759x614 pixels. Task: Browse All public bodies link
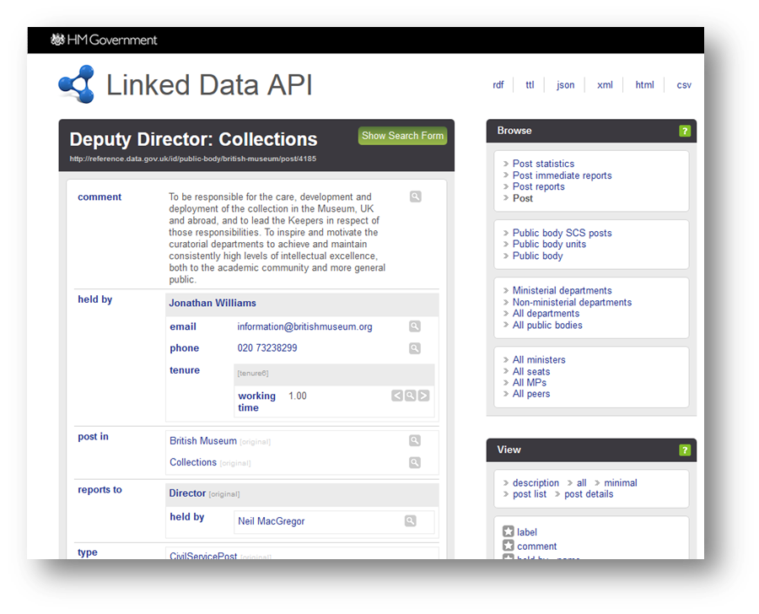(x=547, y=325)
